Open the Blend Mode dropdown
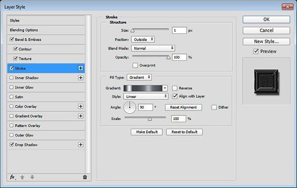The width and height of the screenshot is (297, 188). click(x=153, y=48)
